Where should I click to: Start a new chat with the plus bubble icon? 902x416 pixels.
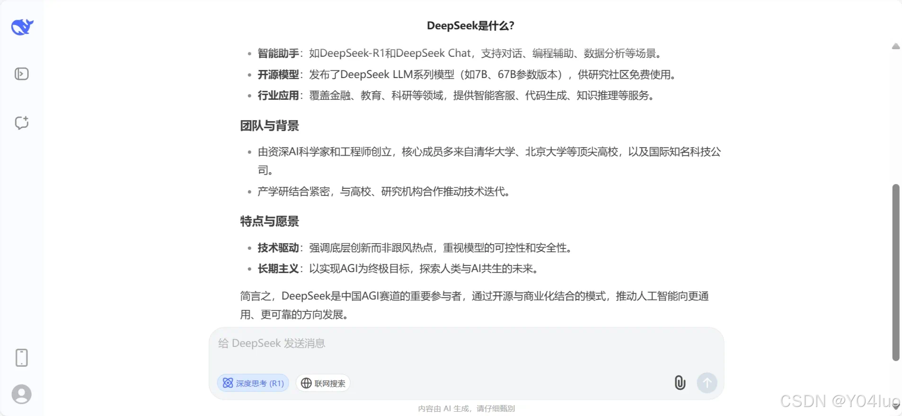tap(22, 123)
